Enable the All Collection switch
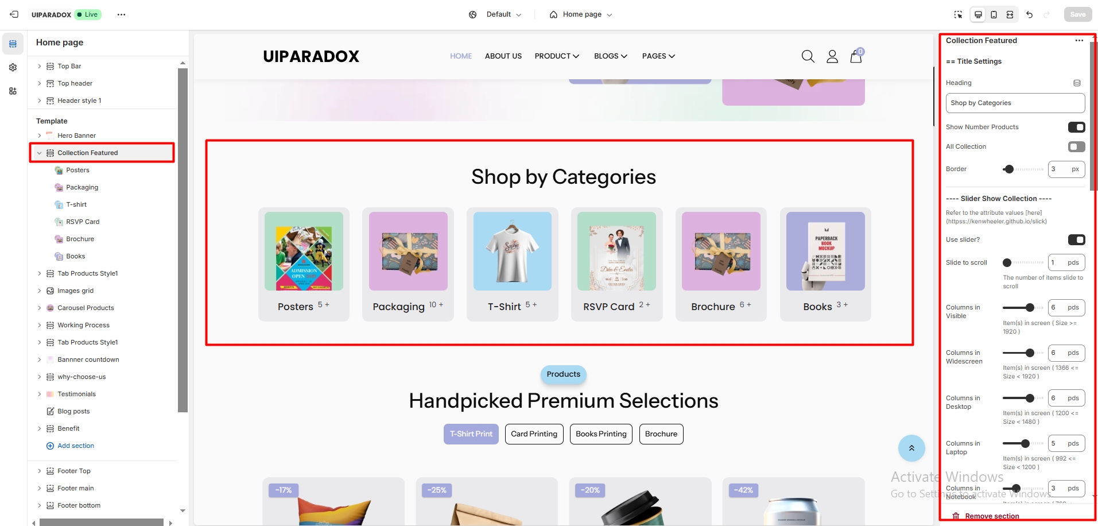The image size is (1098, 526). point(1076,146)
